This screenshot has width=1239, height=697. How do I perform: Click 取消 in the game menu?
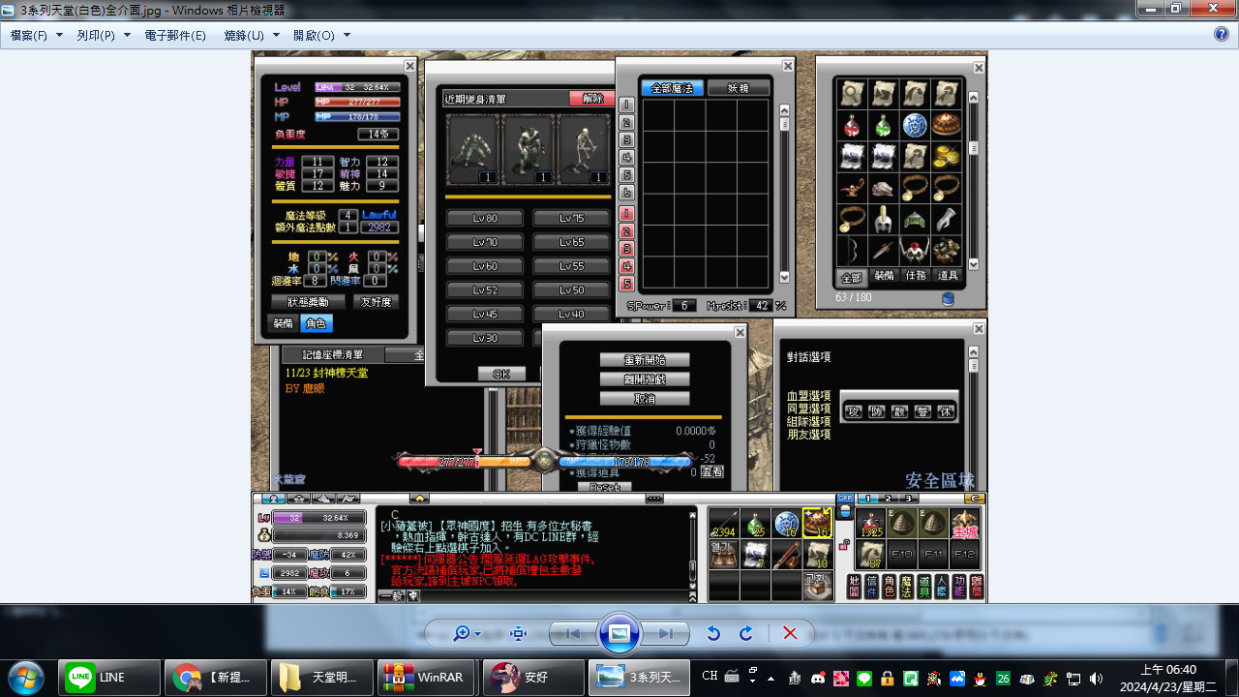pos(645,399)
